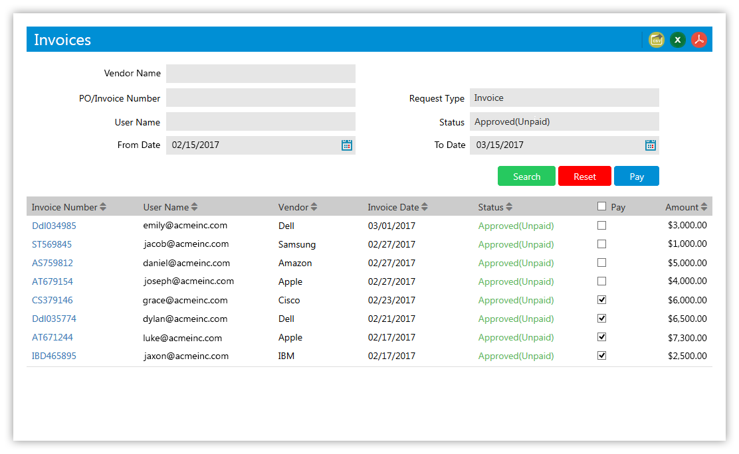Open the Request Type dropdown
This screenshot has width=739, height=454.
point(564,98)
